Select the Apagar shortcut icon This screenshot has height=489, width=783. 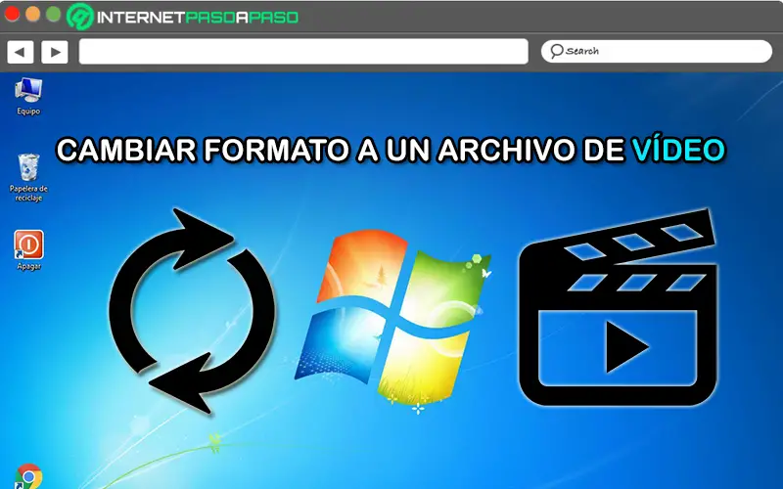click(28, 244)
